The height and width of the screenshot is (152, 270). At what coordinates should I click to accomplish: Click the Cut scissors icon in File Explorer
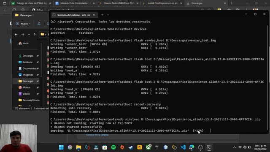click(x=39, y=24)
